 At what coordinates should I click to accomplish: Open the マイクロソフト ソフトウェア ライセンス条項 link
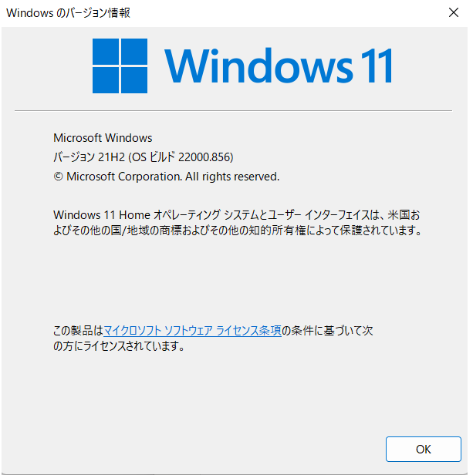pos(193,331)
